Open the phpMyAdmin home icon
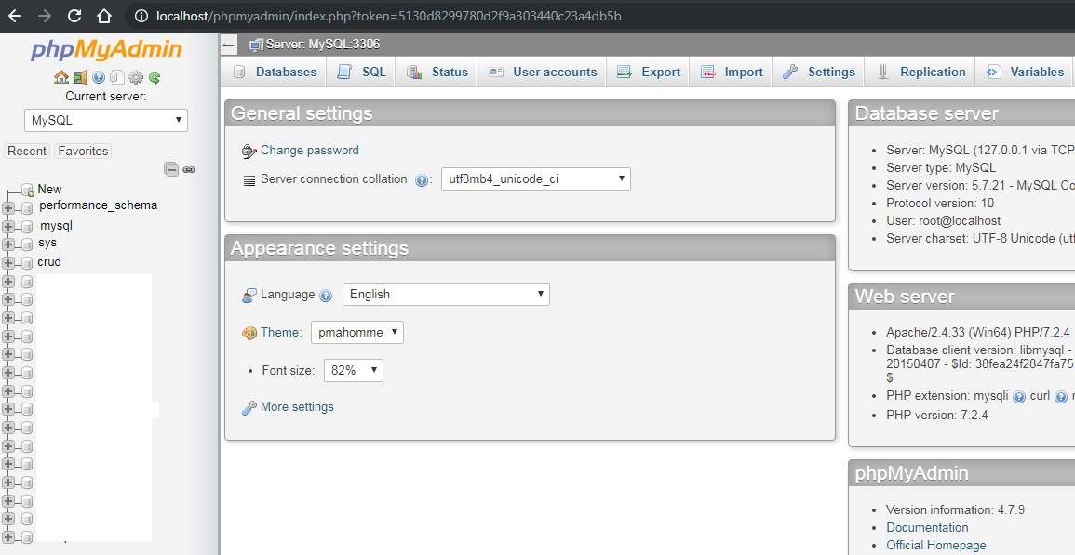This screenshot has width=1075, height=555. (x=61, y=78)
